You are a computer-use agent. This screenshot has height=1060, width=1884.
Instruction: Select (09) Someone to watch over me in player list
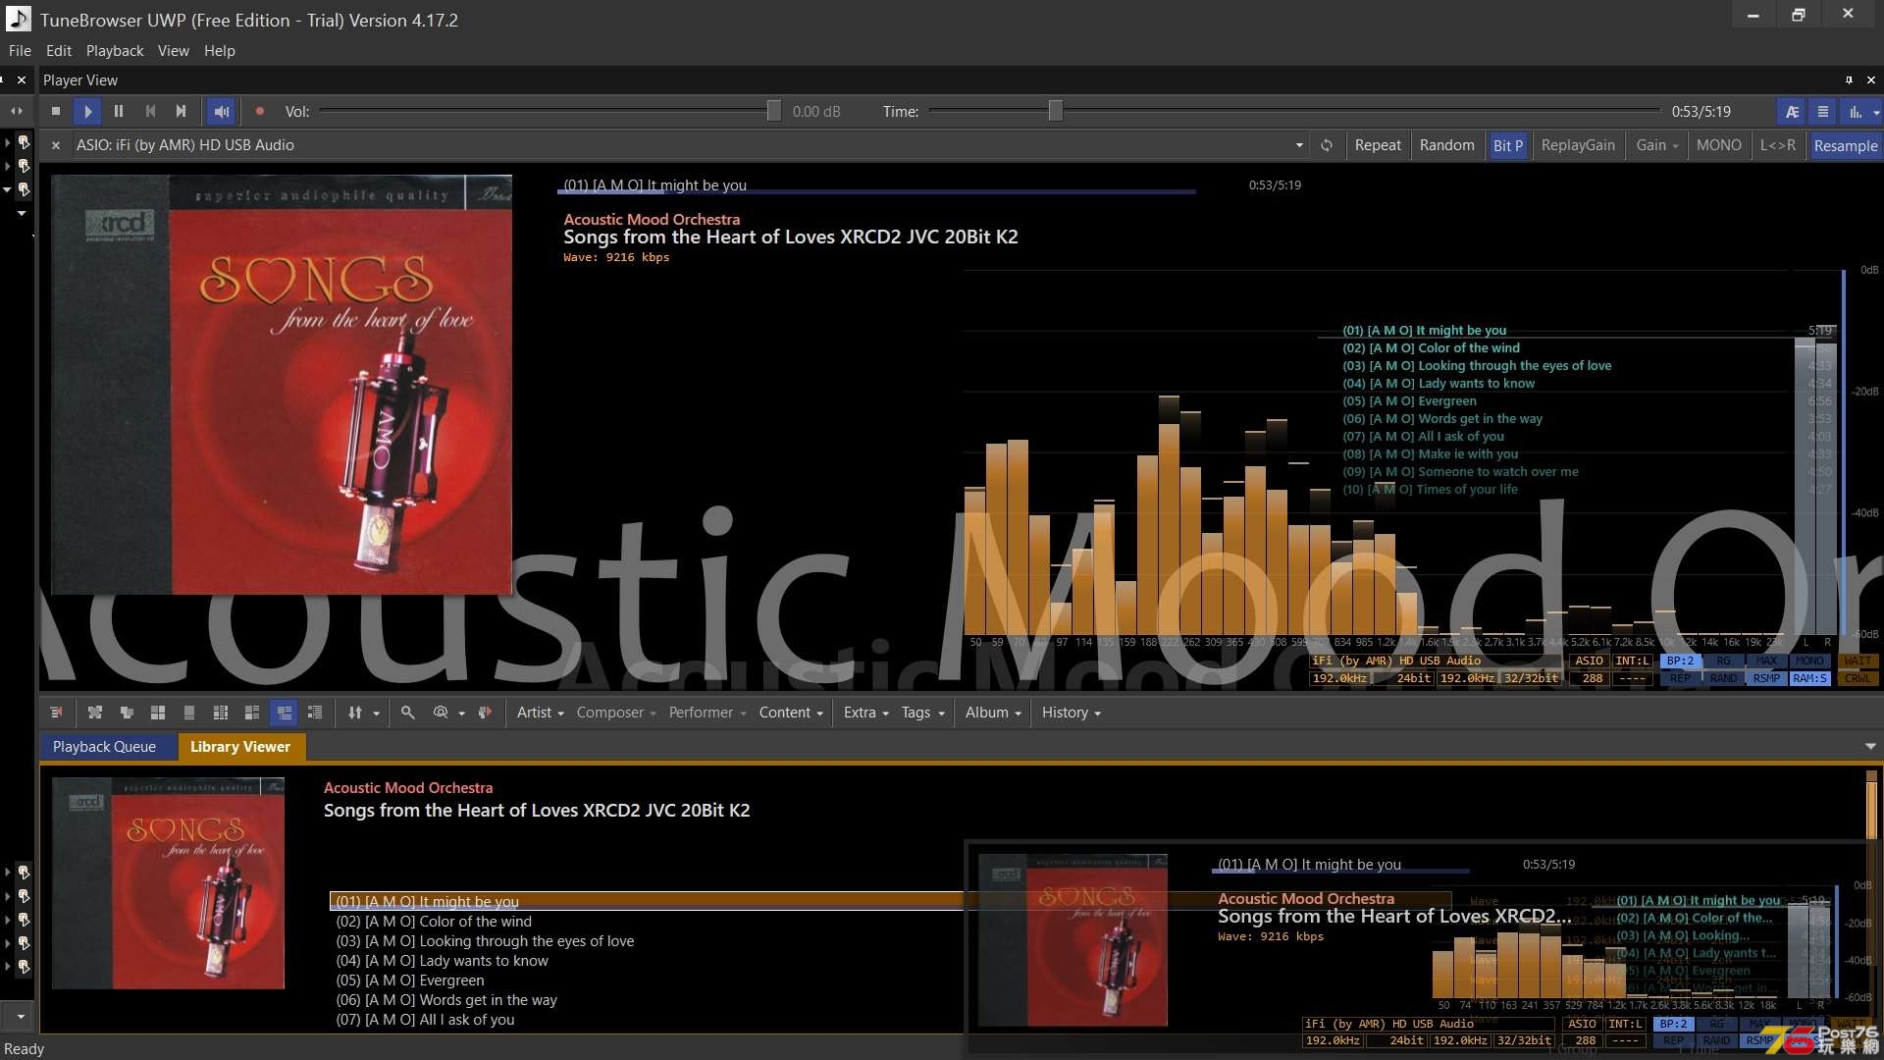pos(1460,472)
